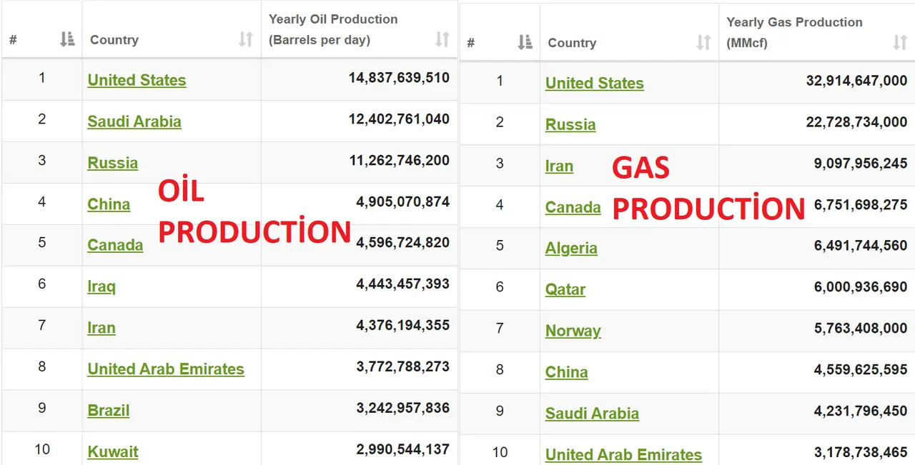Select oil value 3,242,957,836

pyautogui.click(x=402, y=408)
